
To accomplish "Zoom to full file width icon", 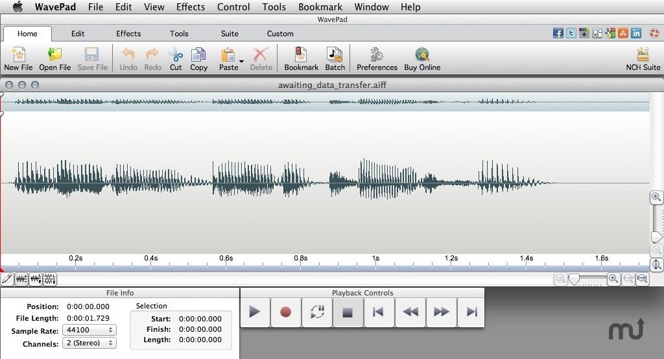I will [643, 279].
